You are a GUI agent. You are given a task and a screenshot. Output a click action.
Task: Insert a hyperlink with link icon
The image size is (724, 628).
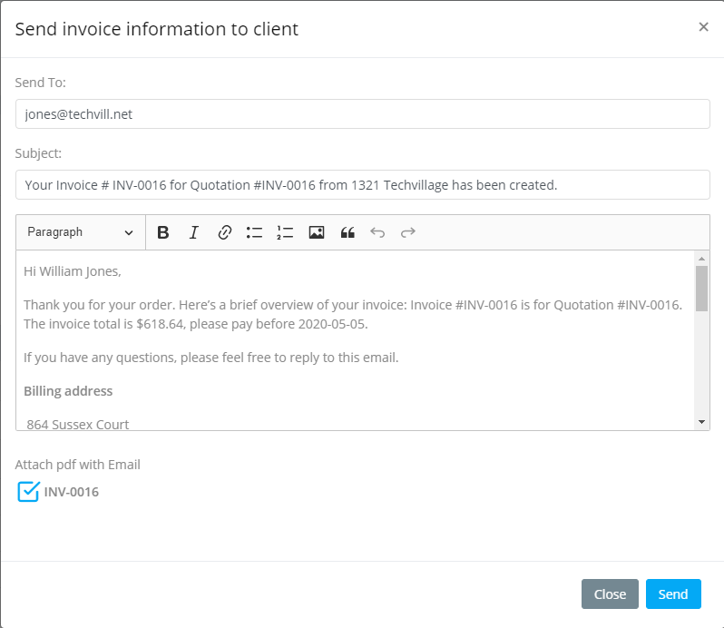pyautogui.click(x=224, y=232)
